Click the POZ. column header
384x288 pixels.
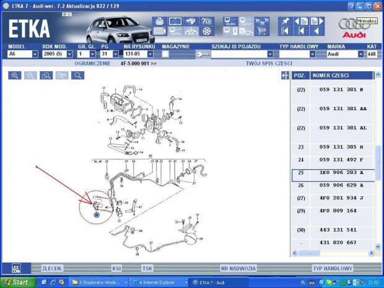300,76
